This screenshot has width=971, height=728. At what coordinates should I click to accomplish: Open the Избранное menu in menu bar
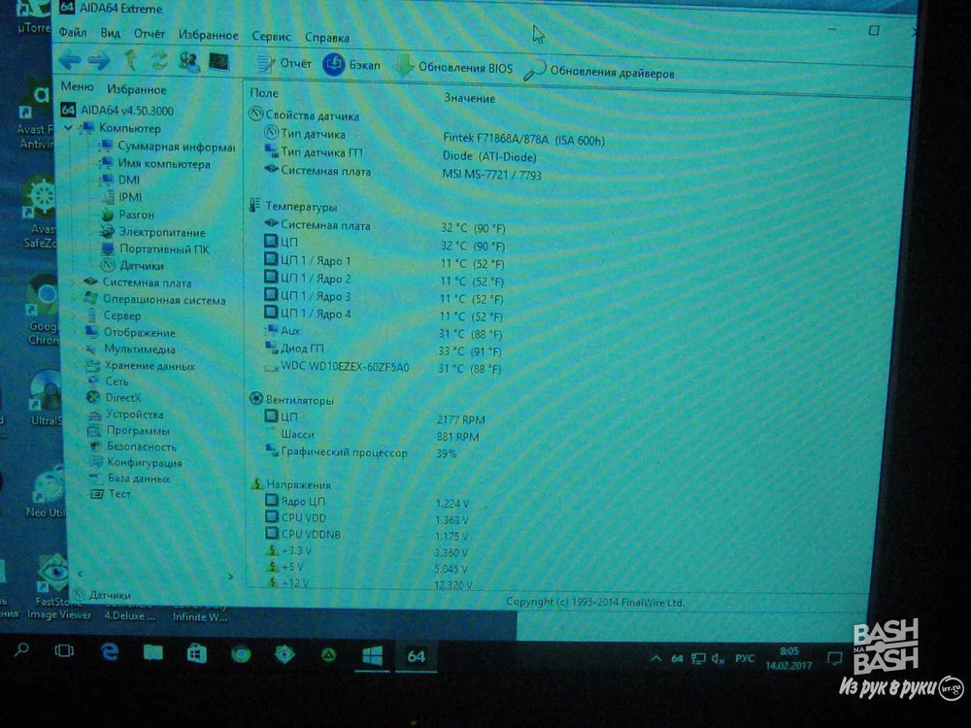click(x=208, y=35)
